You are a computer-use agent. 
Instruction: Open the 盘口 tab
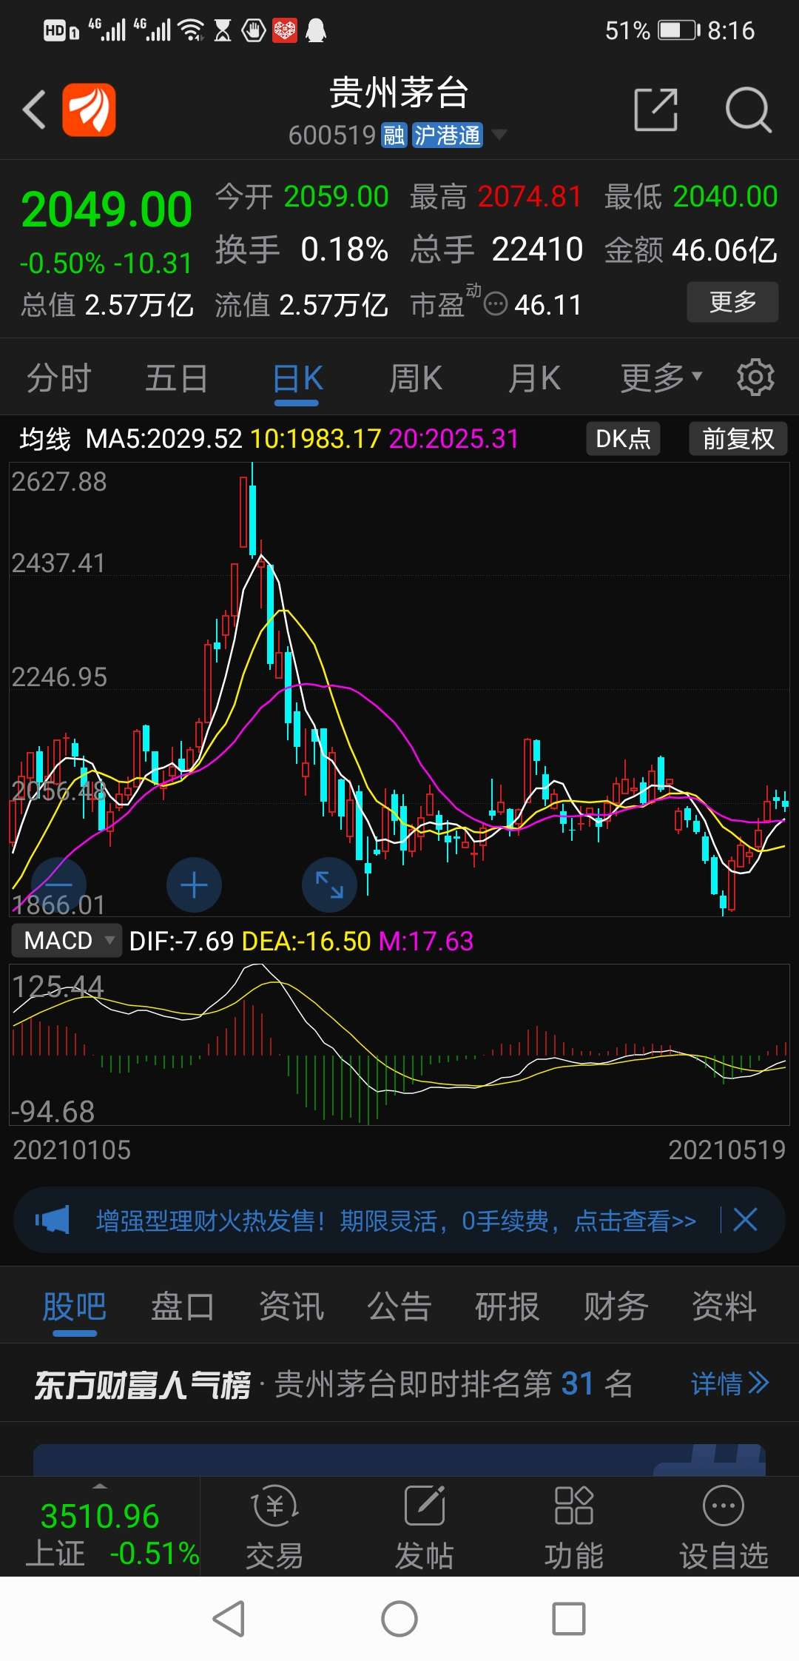pyautogui.click(x=183, y=1306)
